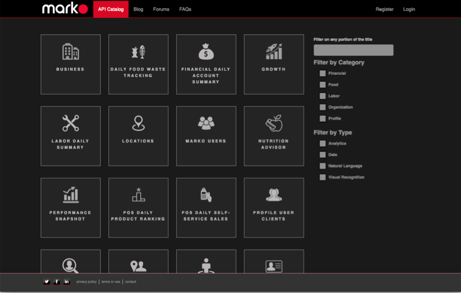Click the LABOR DAILY SUMMARY label

(x=70, y=144)
